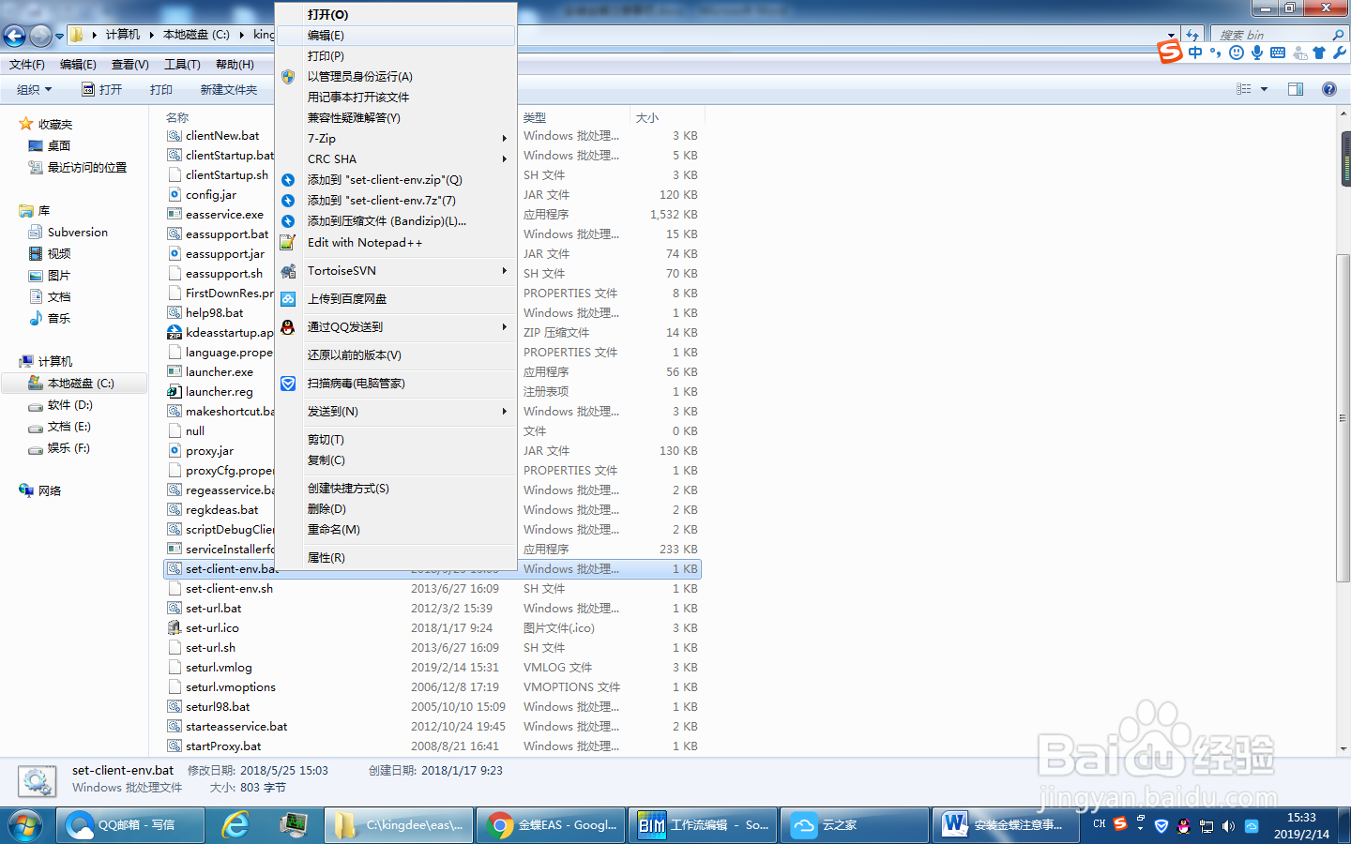This screenshot has height=844, width=1351.
Task: Open the recent pages dropdown arrow
Action: 59,36
